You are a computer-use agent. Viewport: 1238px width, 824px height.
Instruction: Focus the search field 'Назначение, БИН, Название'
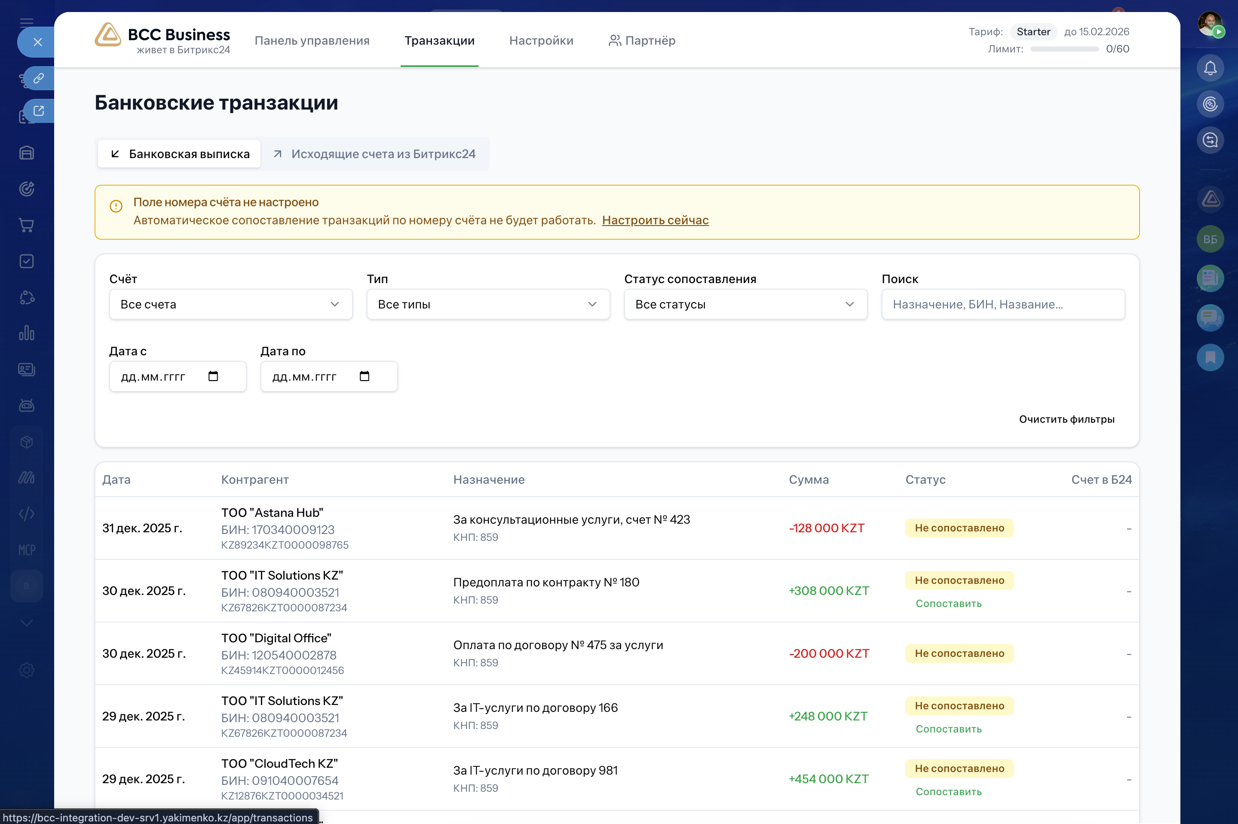point(1002,304)
